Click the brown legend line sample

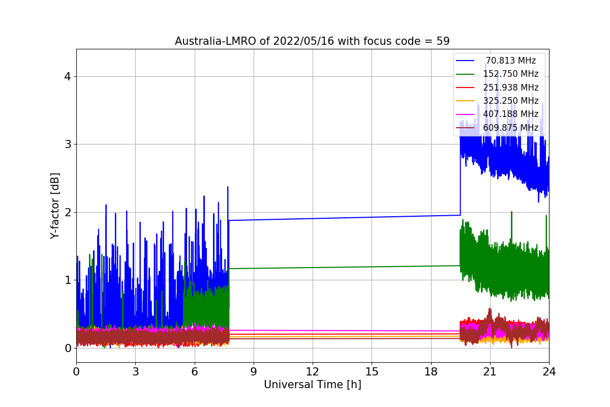pos(465,127)
